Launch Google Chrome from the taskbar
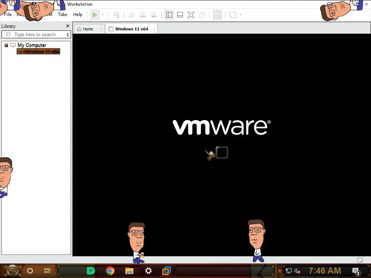This screenshot has height=278, width=371. point(110,271)
